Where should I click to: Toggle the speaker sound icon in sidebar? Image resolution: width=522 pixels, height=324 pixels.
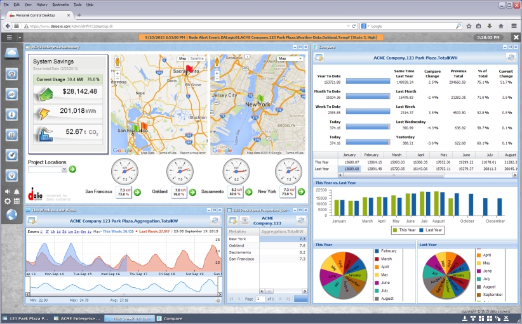[8, 191]
